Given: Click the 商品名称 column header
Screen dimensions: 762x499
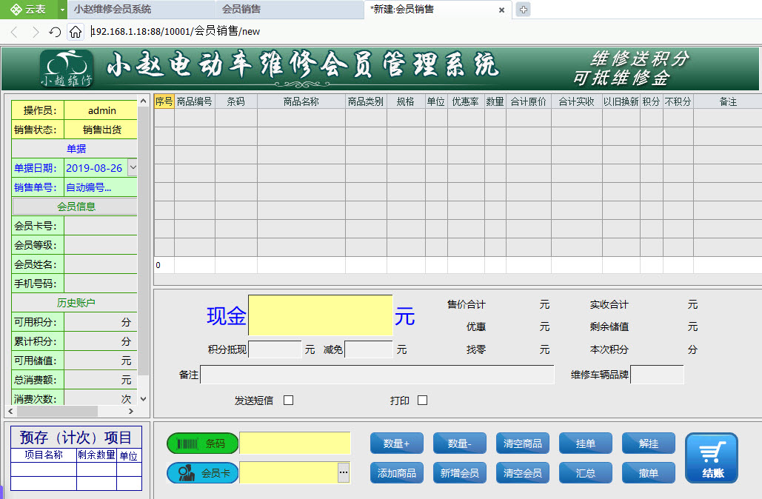Looking at the screenshot, I should (x=301, y=101).
